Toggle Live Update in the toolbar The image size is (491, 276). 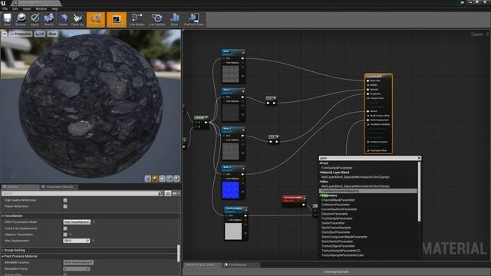click(x=157, y=19)
